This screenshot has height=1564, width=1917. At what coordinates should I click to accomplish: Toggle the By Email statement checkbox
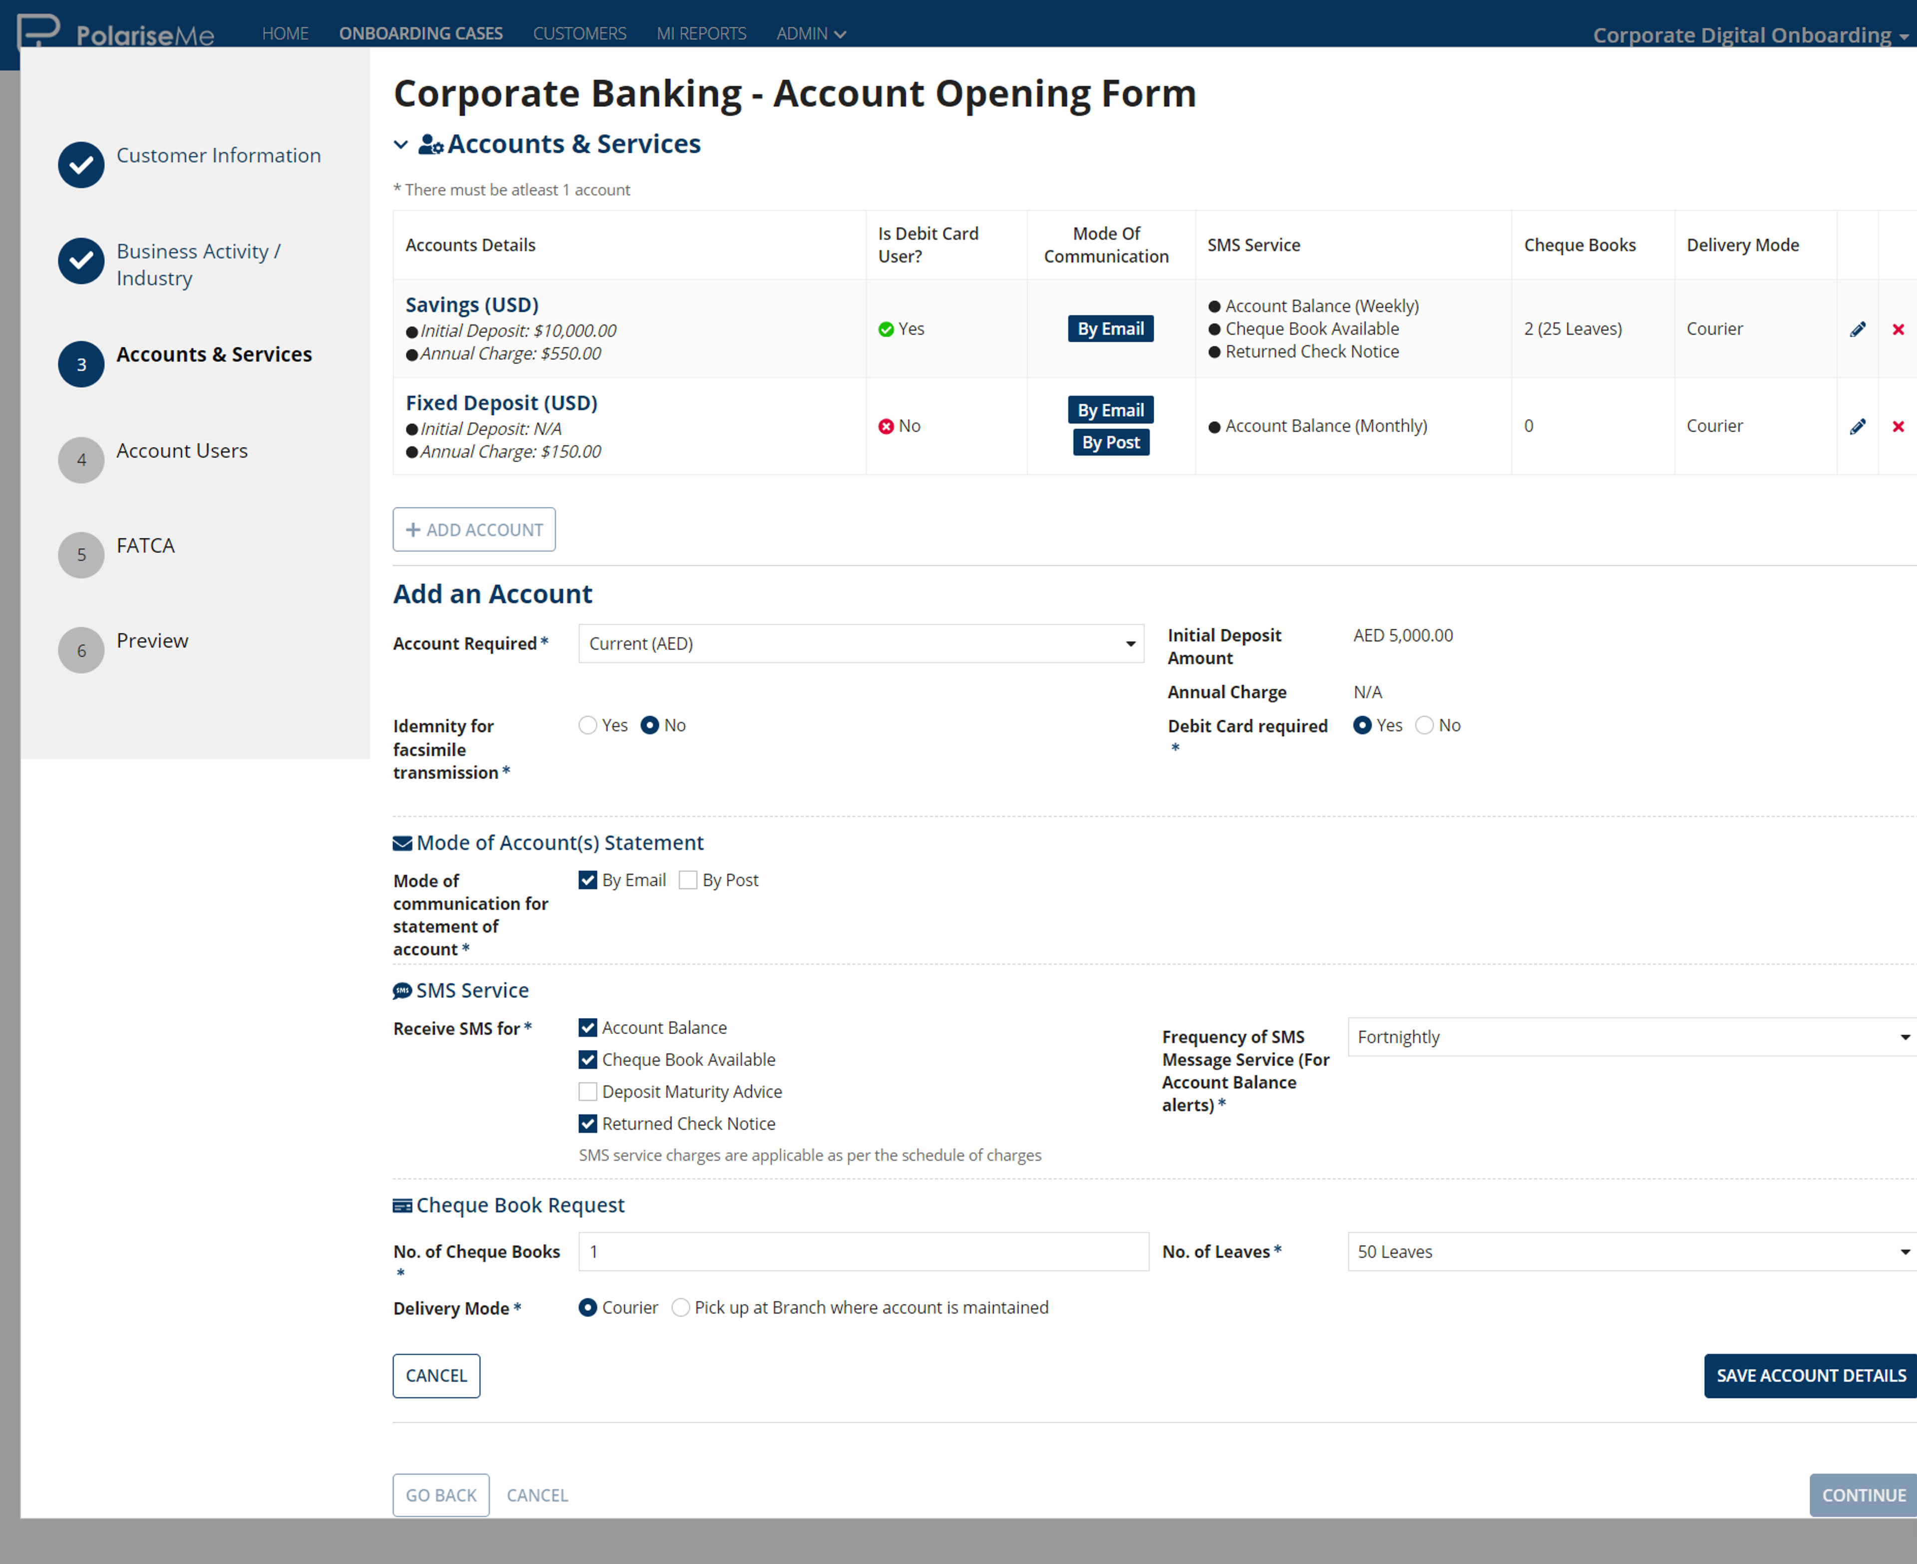(588, 880)
